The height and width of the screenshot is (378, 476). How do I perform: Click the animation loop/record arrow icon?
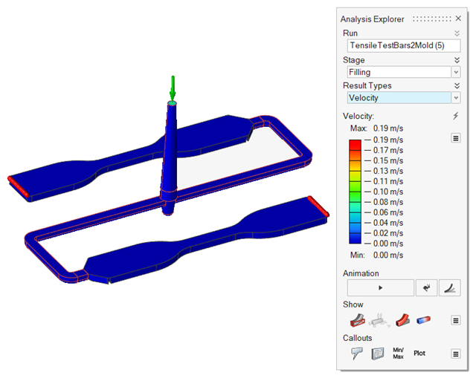click(426, 287)
